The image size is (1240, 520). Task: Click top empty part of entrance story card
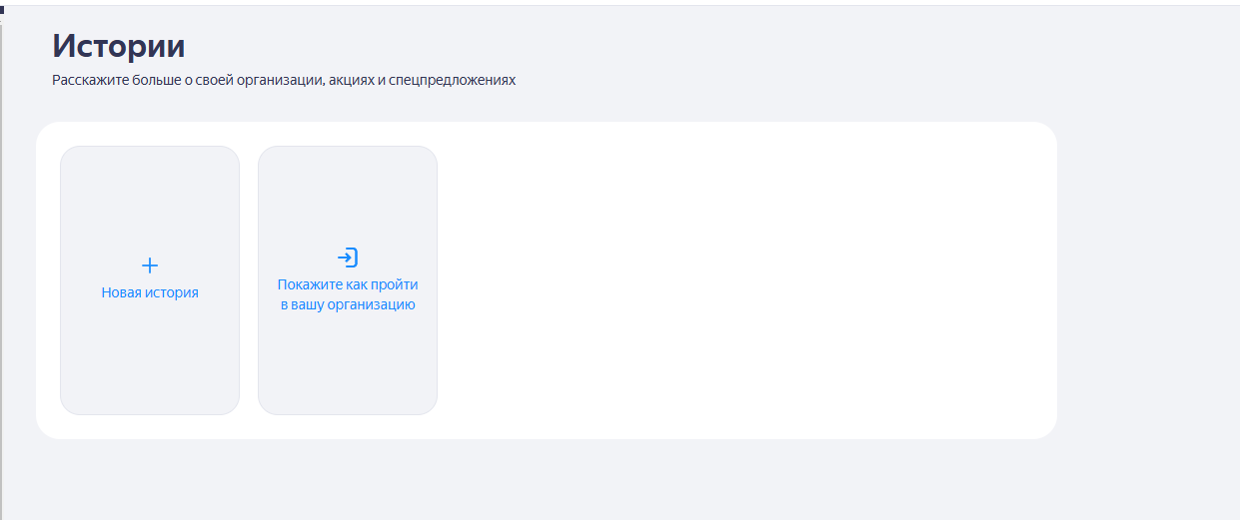click(x=348, y=190)
